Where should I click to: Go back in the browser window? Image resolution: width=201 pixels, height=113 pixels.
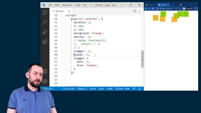[146, 8]
